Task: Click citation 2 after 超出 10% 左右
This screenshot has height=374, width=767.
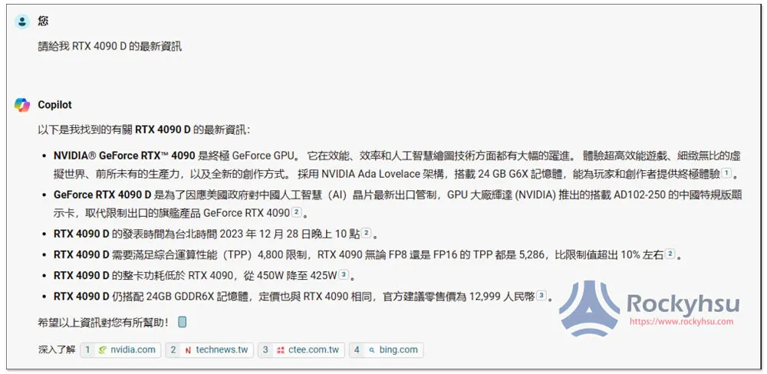Action: click(670, 254)
